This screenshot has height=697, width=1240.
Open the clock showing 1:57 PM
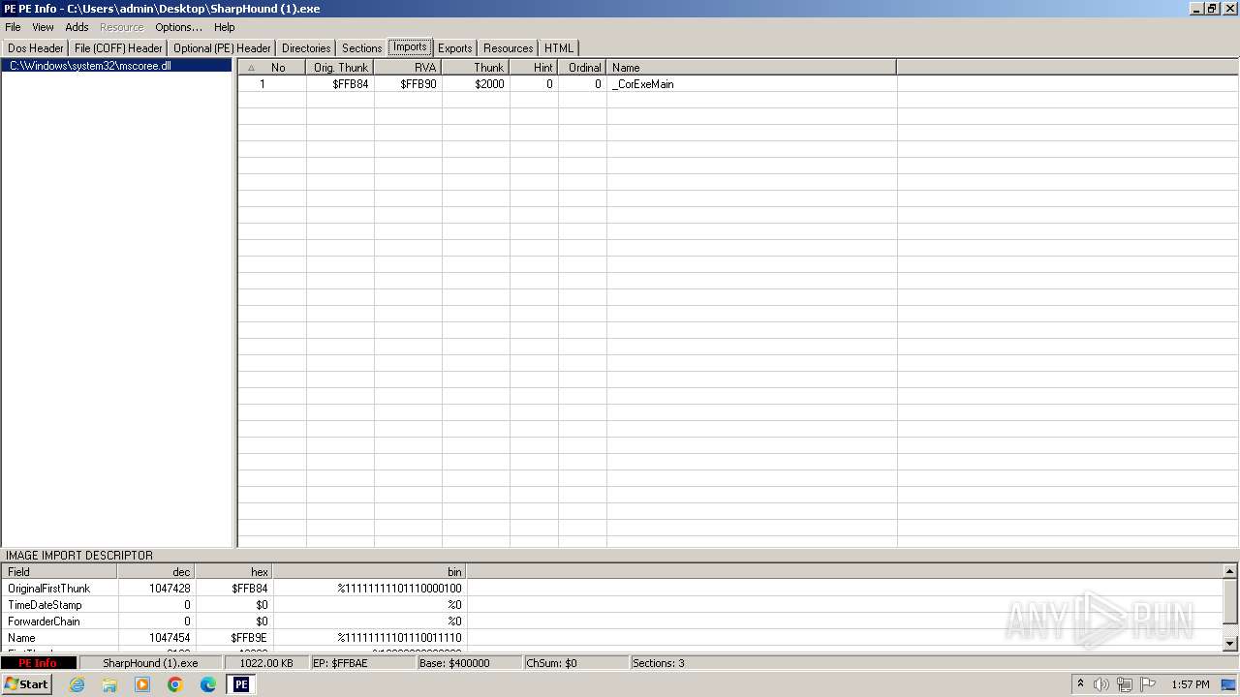click(x=1190, y=684)
